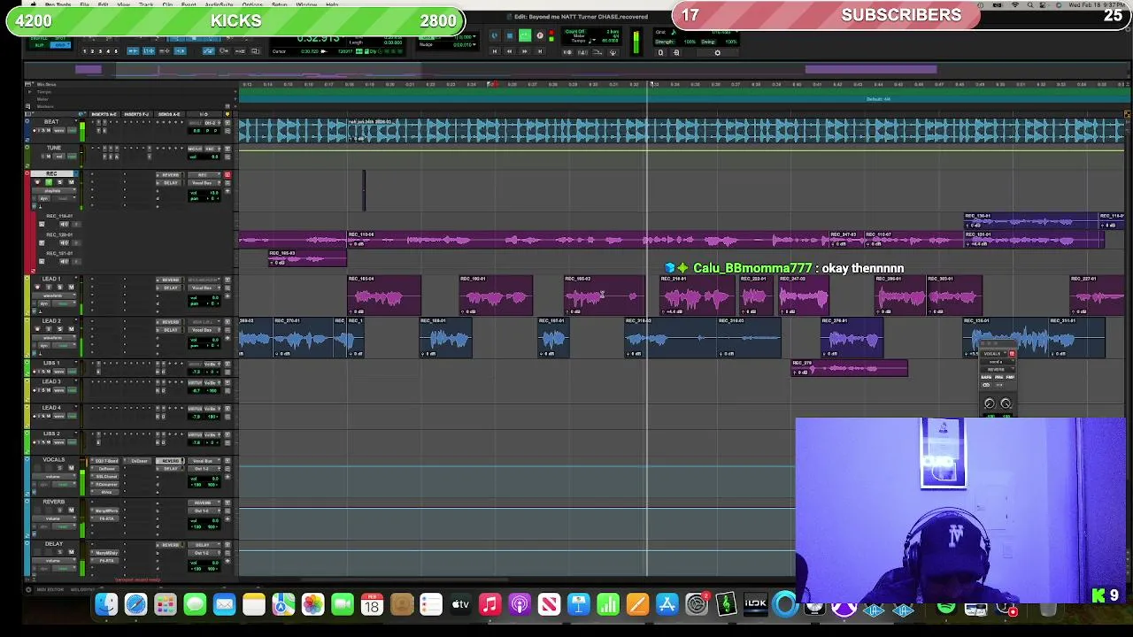Viewport: 1133px width, 637px height.
Task: Open LEAD 1 Vocal Bus output selector
Action: [x=203, y=288]
